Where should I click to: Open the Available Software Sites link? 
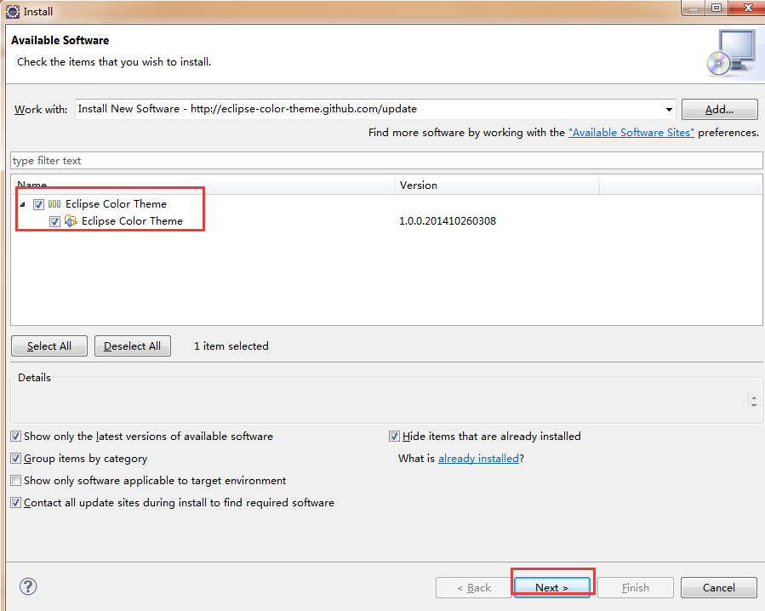pos(631,133)
